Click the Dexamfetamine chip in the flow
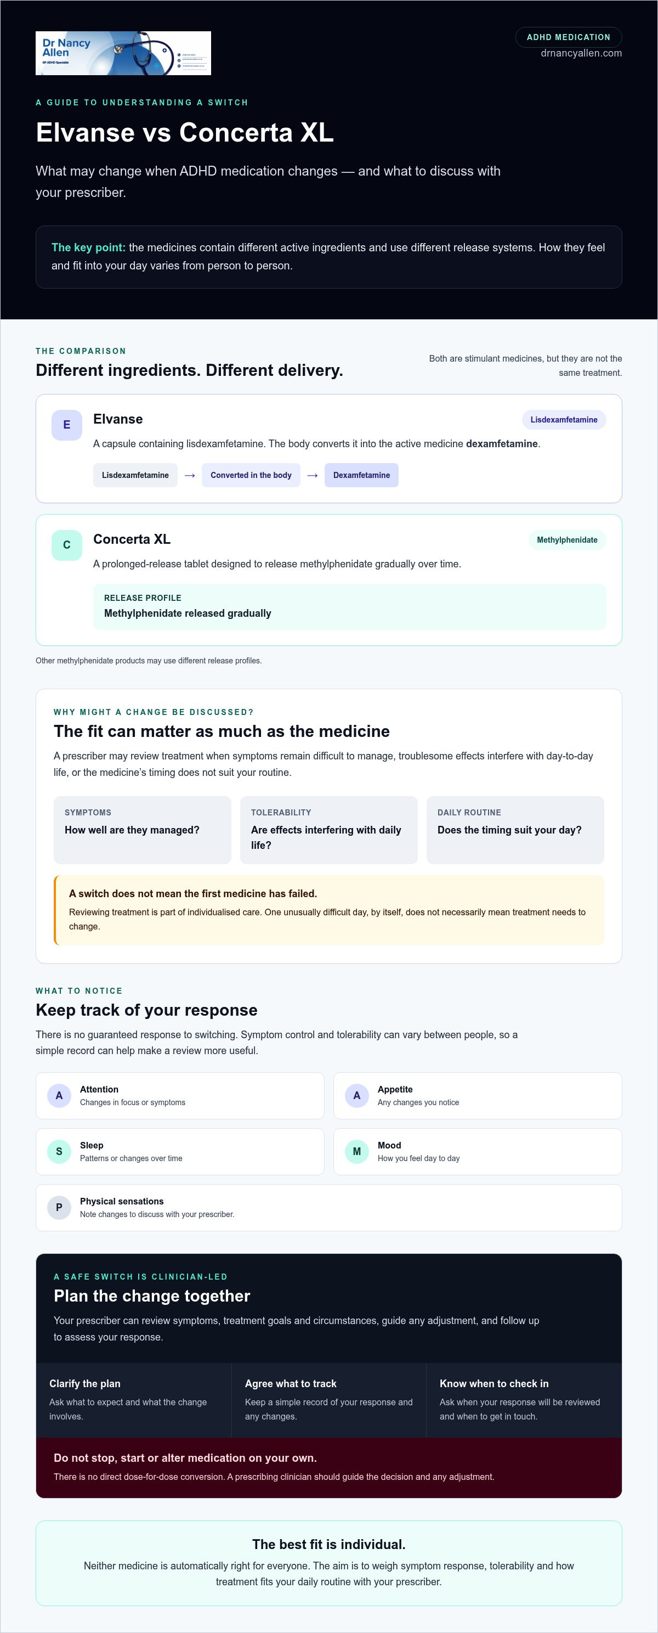The image size is (658, 1633). click(361, 475)
